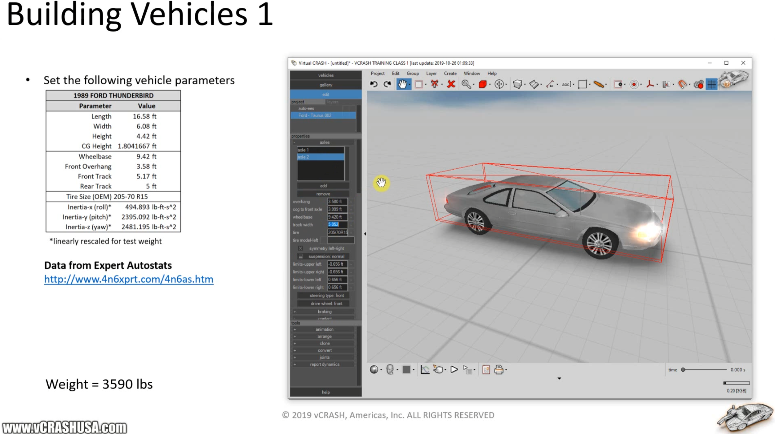Click the undo arrow icon
The width and height of the screenshot is (775, 434).
[x=374, y=84]
